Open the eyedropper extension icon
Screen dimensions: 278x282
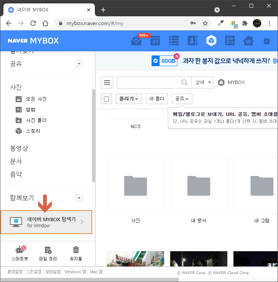[220, 23]
